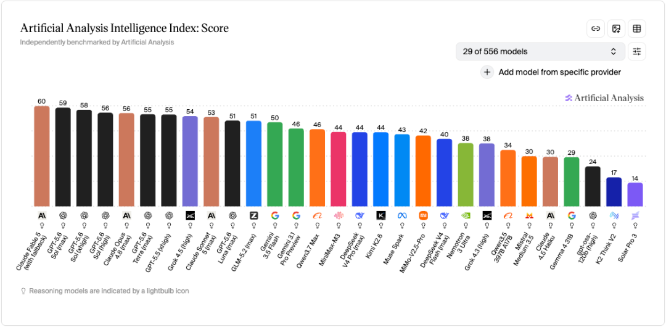Viewport: 666px width, 327px height.
Task: Click the Gemini 3.5 Flash green bar
Action: (x=275, y=164)
